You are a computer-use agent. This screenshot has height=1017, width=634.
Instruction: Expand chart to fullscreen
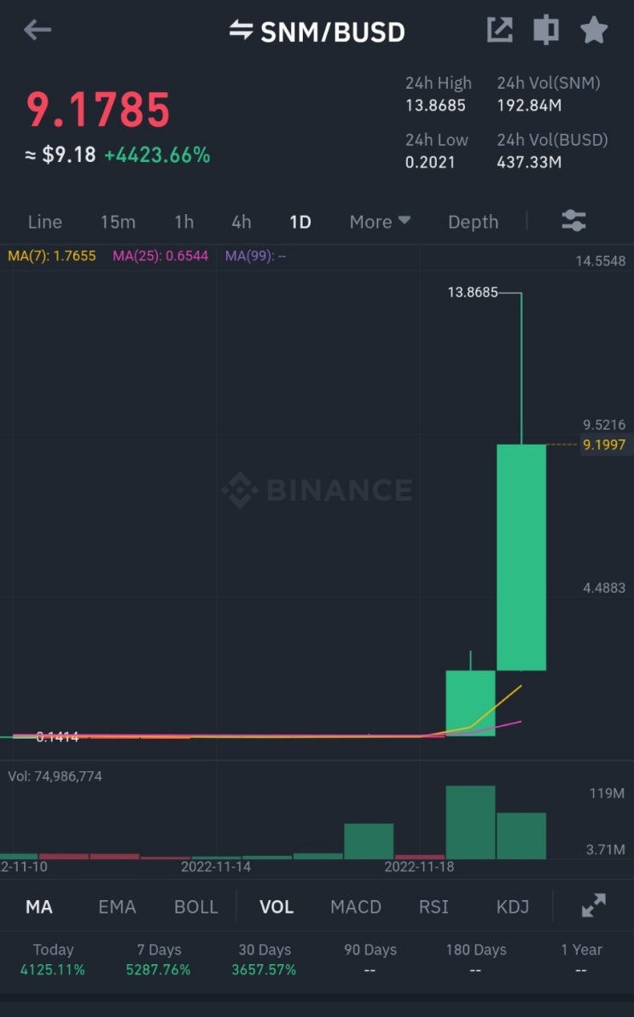coord(593,905)
